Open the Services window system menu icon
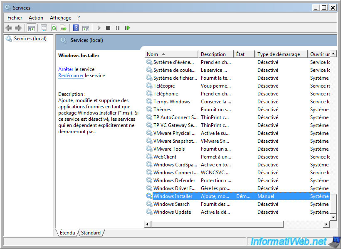The width and height of the screenshot is (341, 249). pos(8,7)
